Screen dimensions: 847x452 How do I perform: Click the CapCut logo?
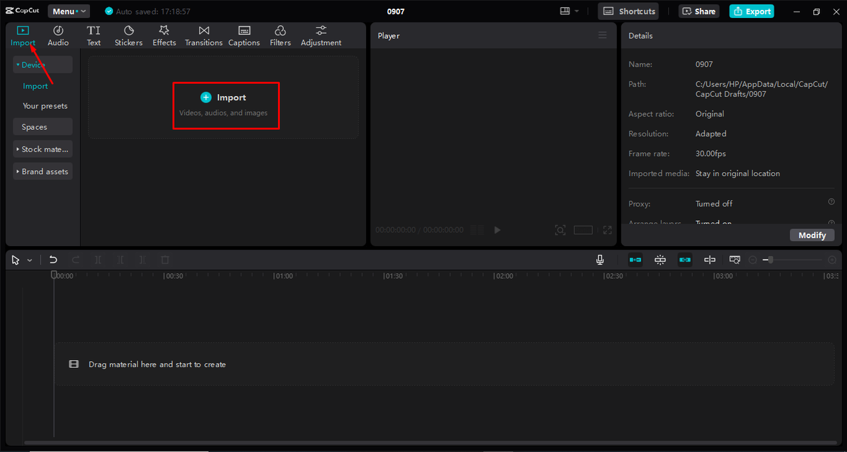tap(23, 11)
